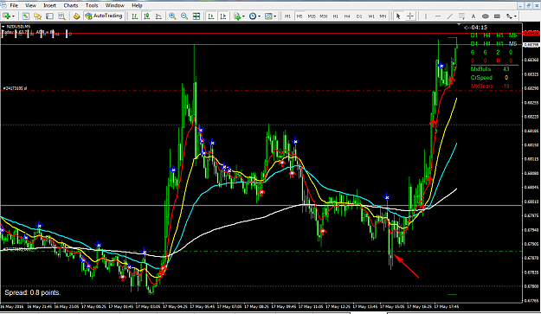
Task: Select the ellipse drawing tool
Action: (x=485, y=16)
